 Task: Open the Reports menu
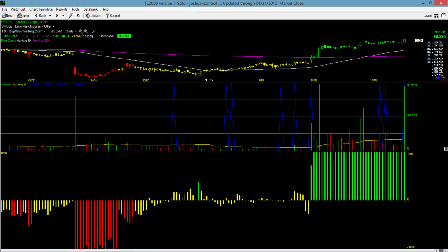click(62, 9)
